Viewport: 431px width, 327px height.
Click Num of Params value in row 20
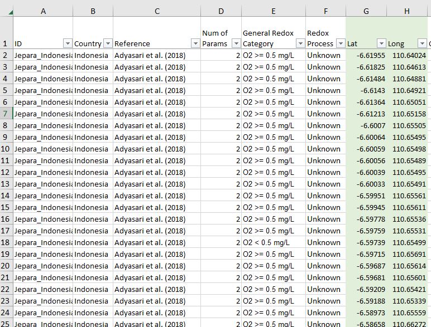[x=221, y=266]
